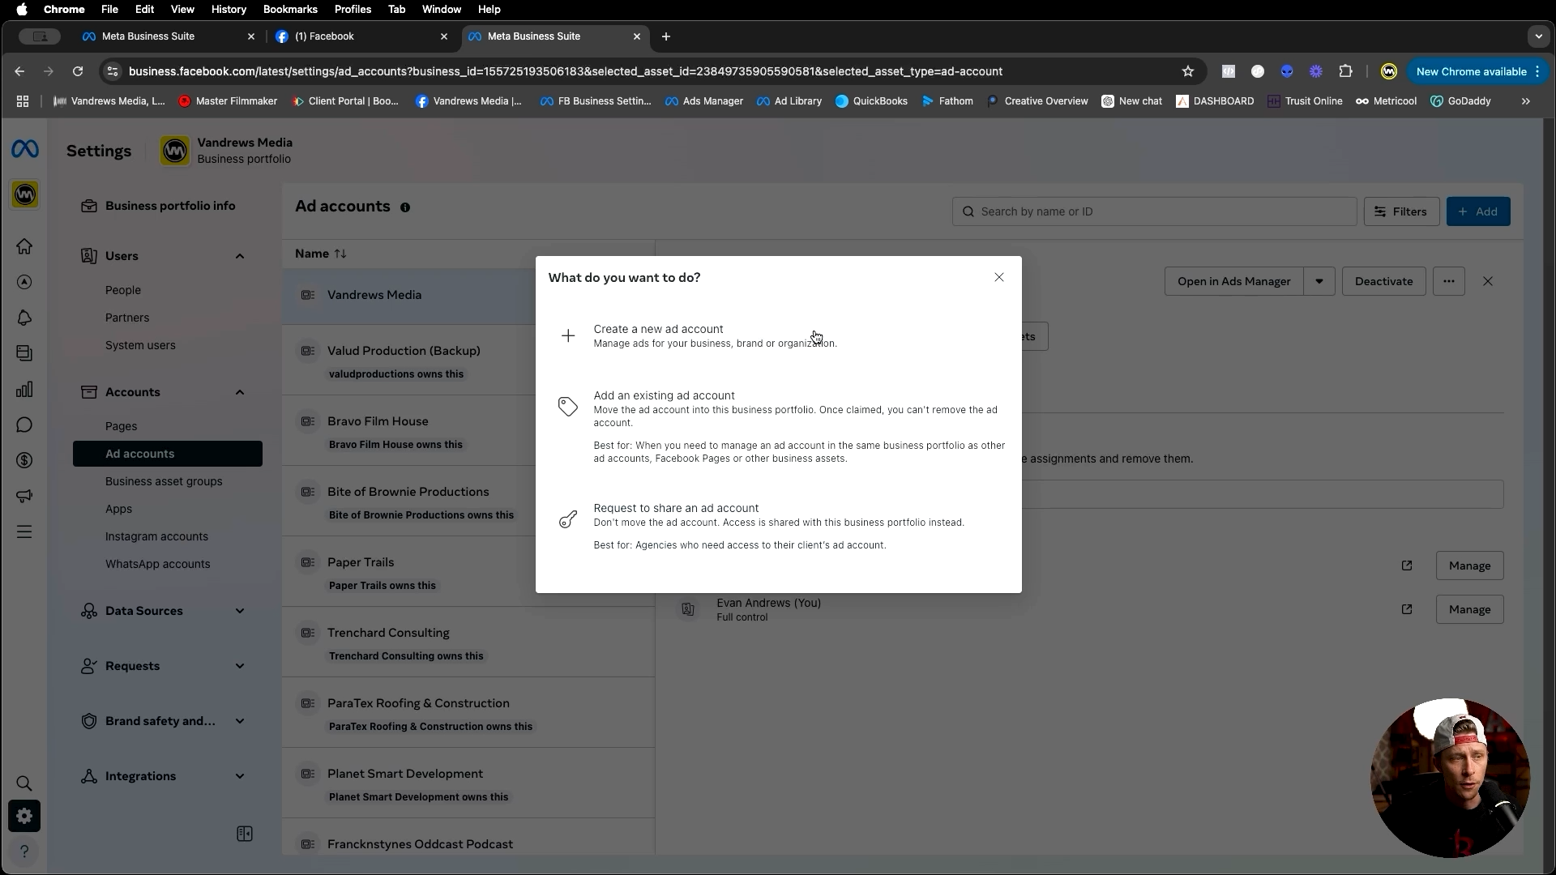The height and width of the screenshot is (875, 1556).
Task: Open the Apple menu
Action: click(x=22, y=9)
